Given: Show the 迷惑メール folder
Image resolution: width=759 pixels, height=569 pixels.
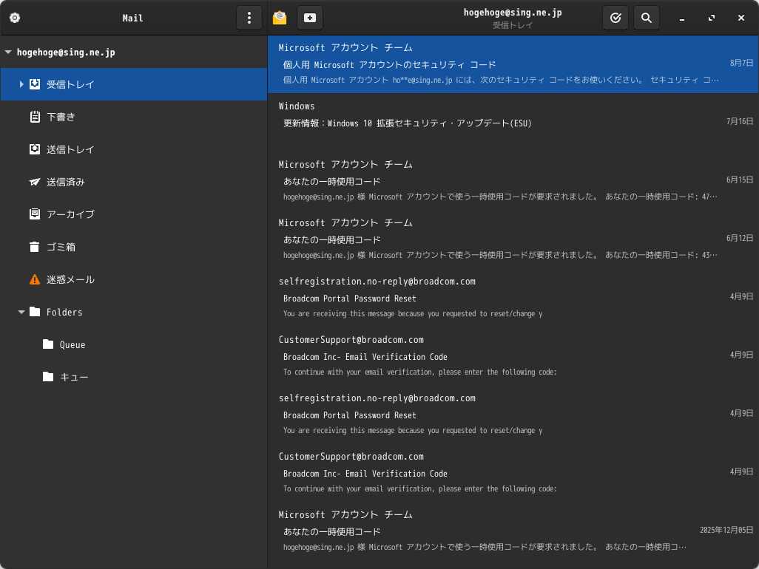Looking at the screenshot, I should point(134,279).
